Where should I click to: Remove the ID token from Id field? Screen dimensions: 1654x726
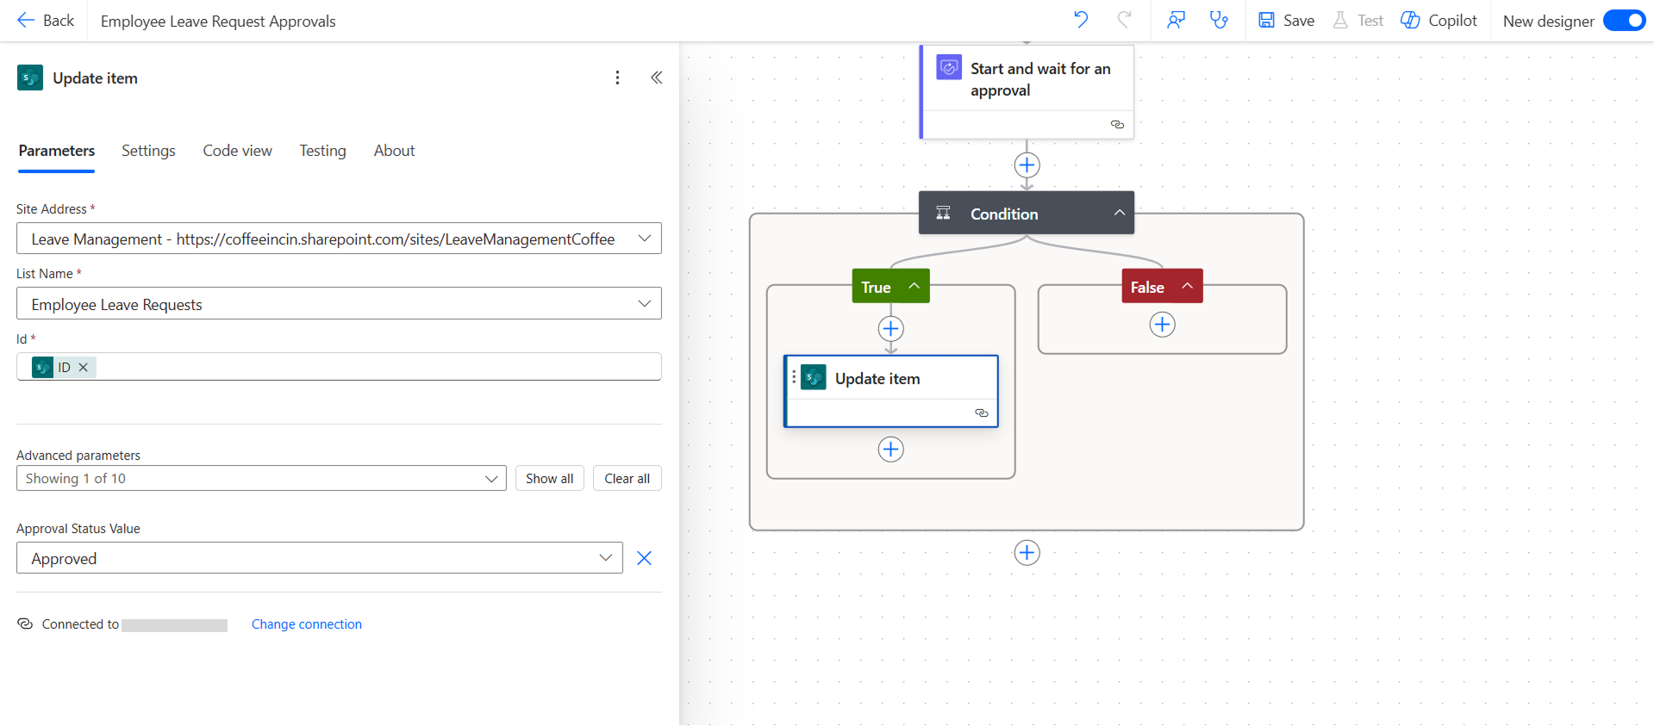pyautogui.click(x=84, y=367)
